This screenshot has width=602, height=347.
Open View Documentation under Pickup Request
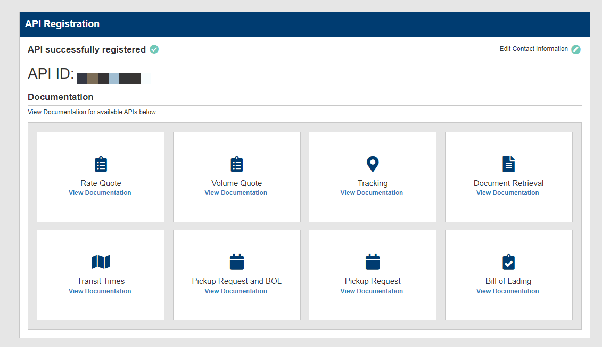(372, 291)
